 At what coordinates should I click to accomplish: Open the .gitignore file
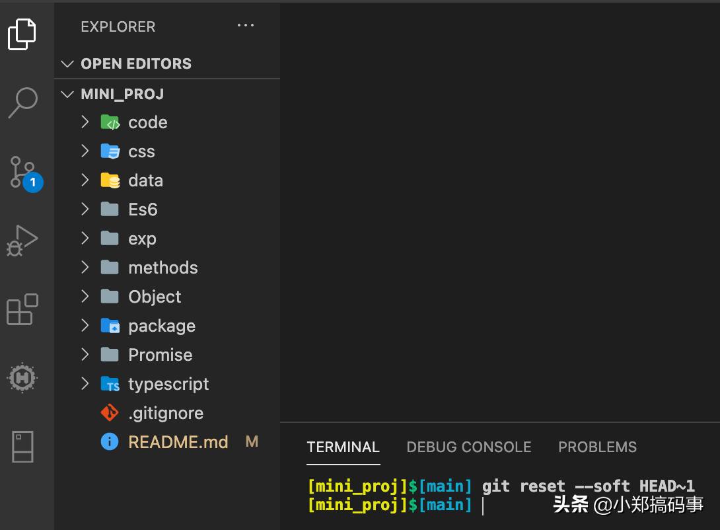pyautogui.click(x=167, y=413)
